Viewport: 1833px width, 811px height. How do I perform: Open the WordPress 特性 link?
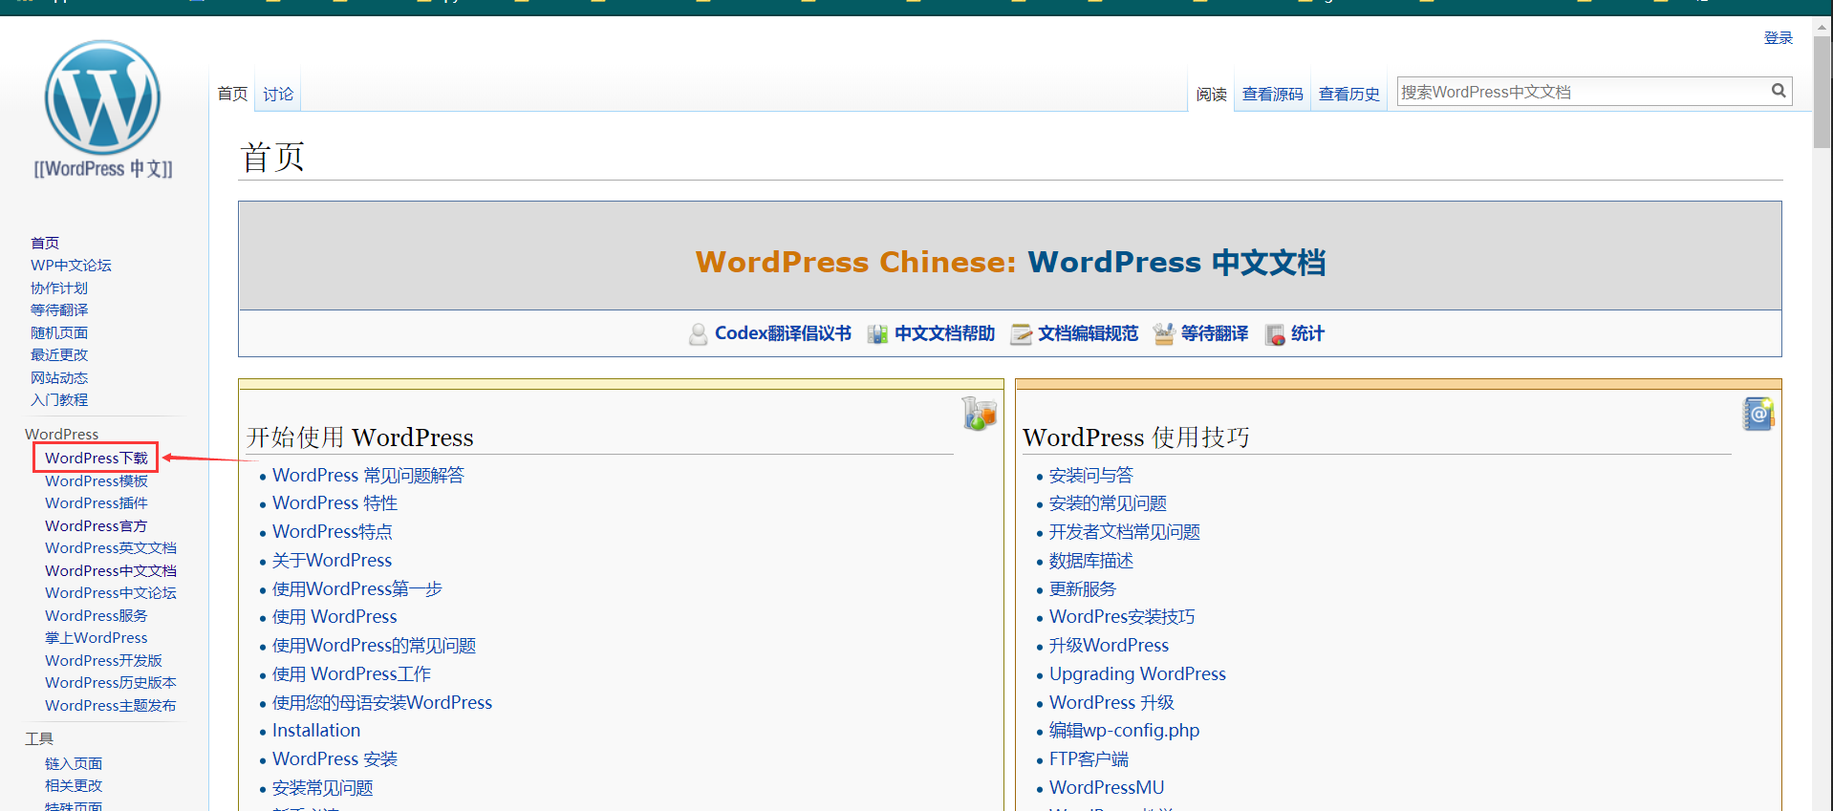pyautogui.click(x=334, y=503)
